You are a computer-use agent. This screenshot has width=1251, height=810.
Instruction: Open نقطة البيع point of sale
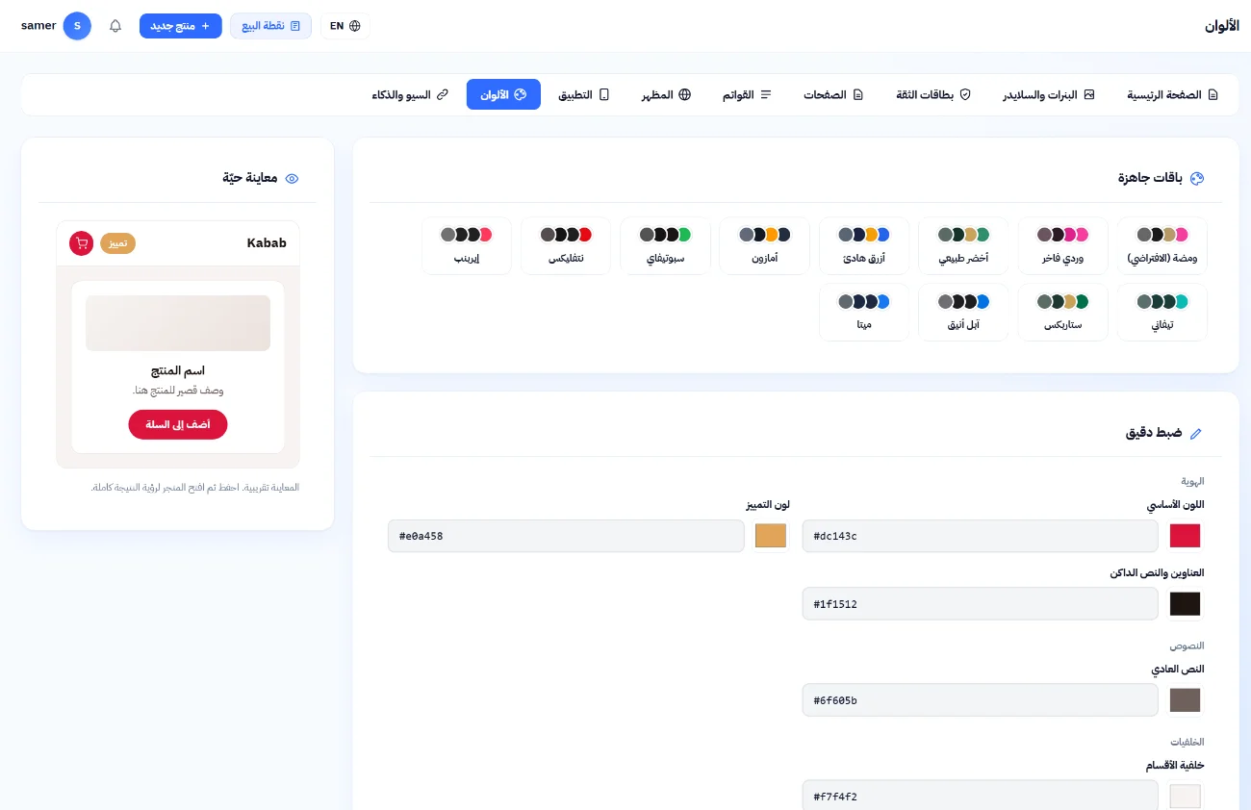point(270,26)
